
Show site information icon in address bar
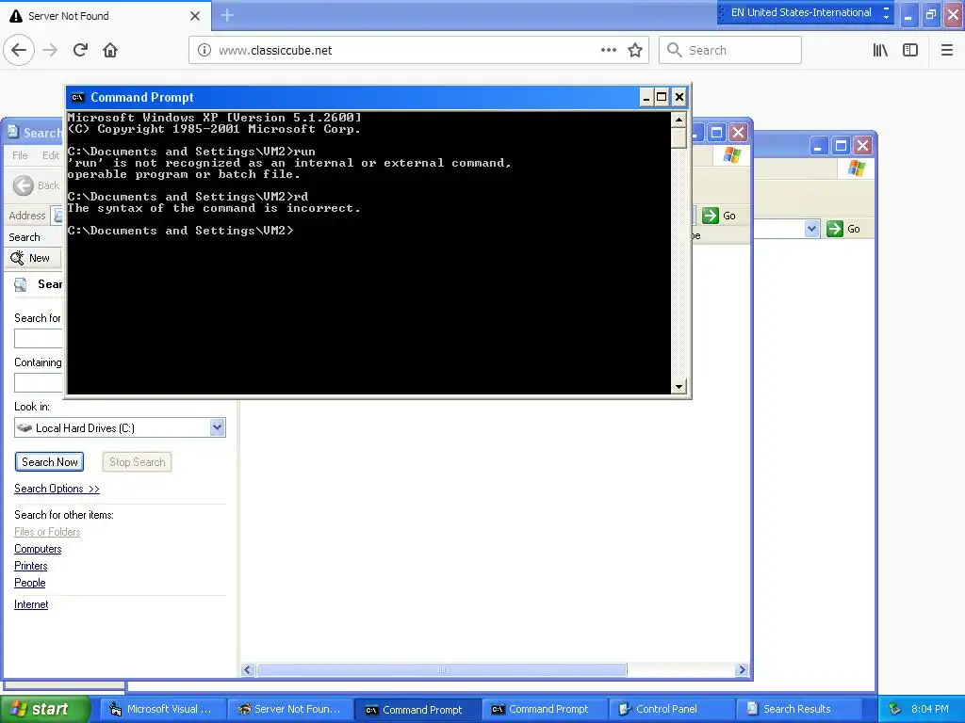tap(204, 51)
